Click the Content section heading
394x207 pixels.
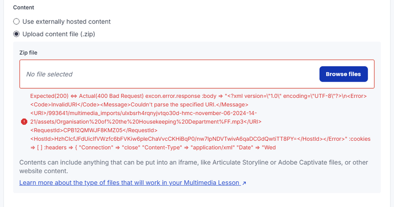[x=24, y=7]
